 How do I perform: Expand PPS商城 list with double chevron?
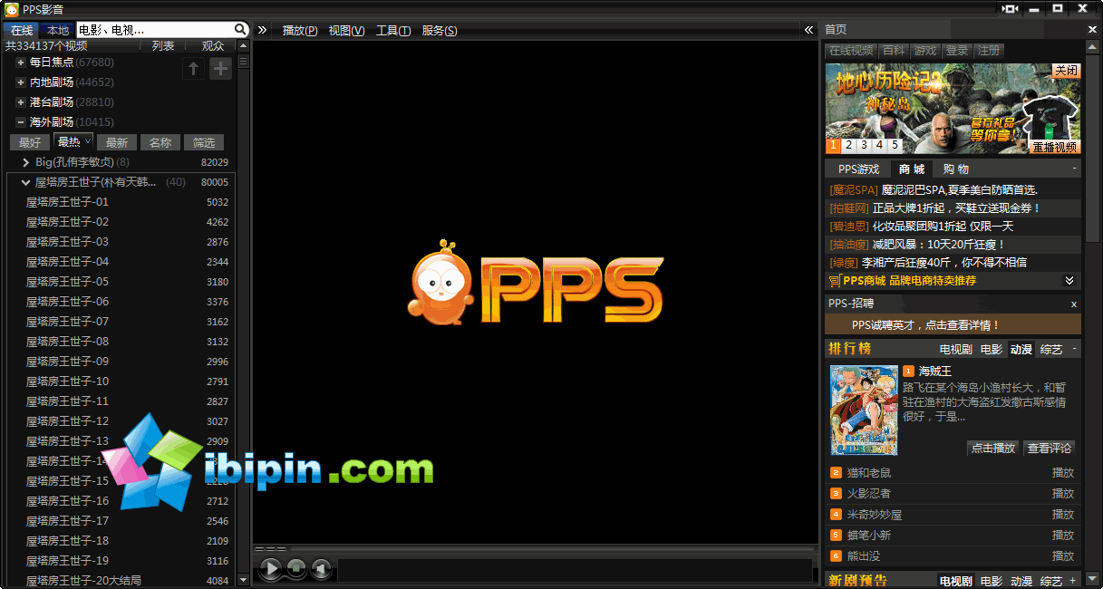point(1069,281)
